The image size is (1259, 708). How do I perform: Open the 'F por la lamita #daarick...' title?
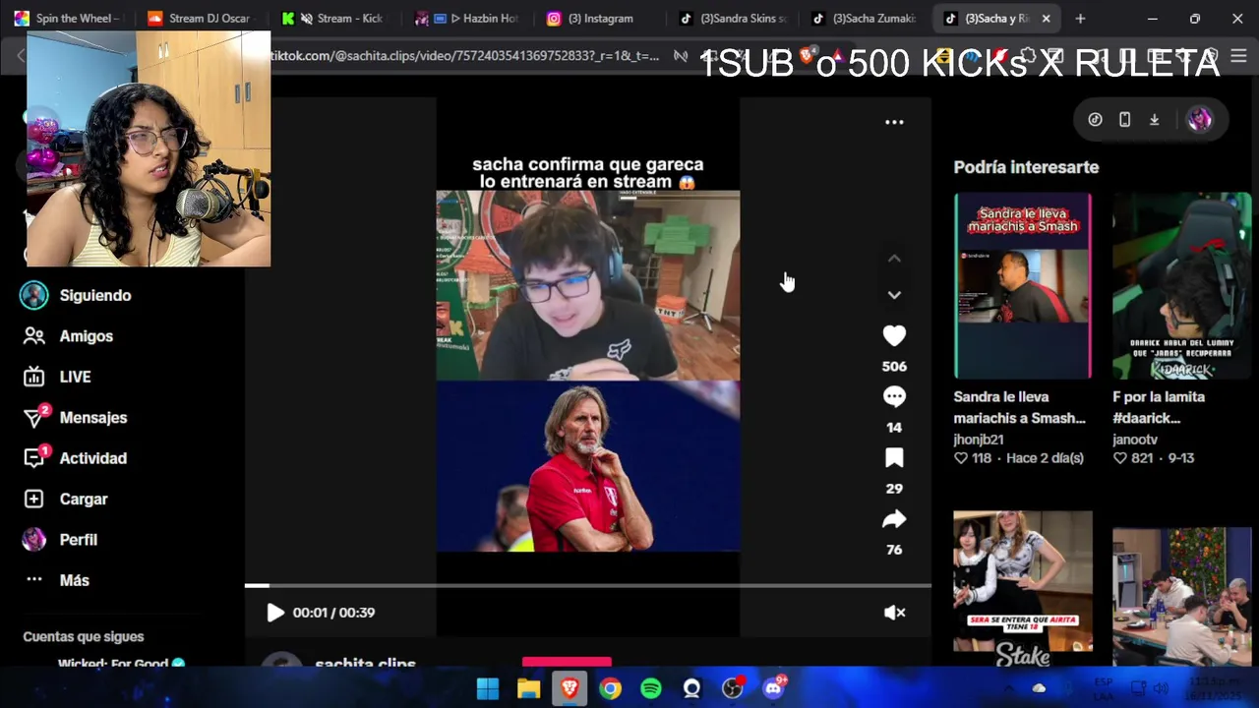(1159, 407)
